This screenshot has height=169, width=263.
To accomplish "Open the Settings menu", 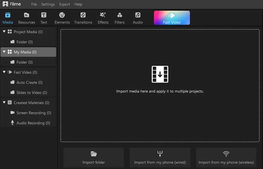I will 48,5.
